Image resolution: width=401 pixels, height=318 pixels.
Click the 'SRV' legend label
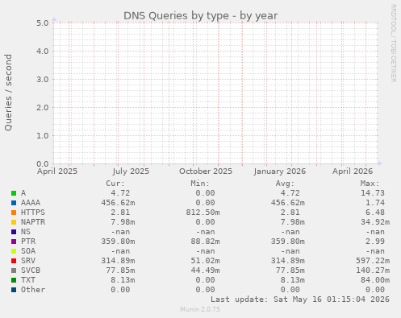[28, 261]
